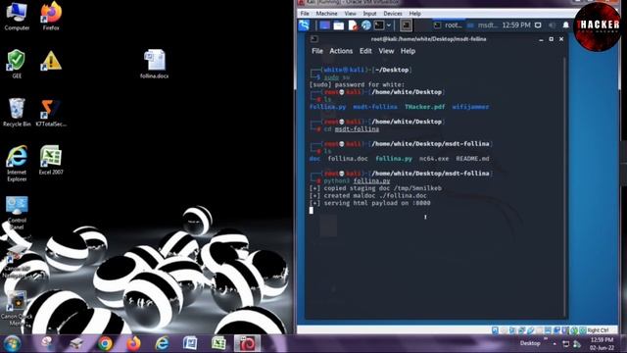Viewport: 627px width, 353px height.
Task: Click nc64.exe in the terminal listing
Action: click(x=434, y=159)
